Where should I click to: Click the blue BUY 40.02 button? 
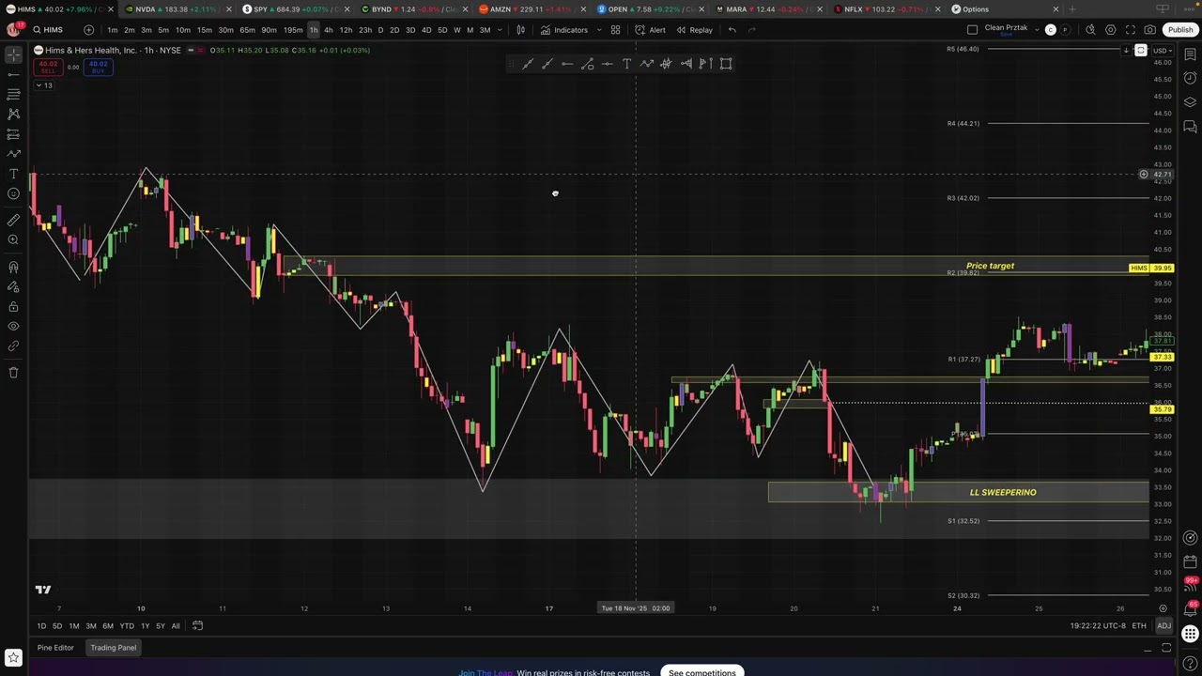98,67
